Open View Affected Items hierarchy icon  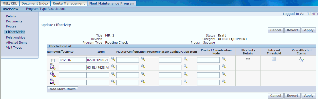[x=302, y=60]
